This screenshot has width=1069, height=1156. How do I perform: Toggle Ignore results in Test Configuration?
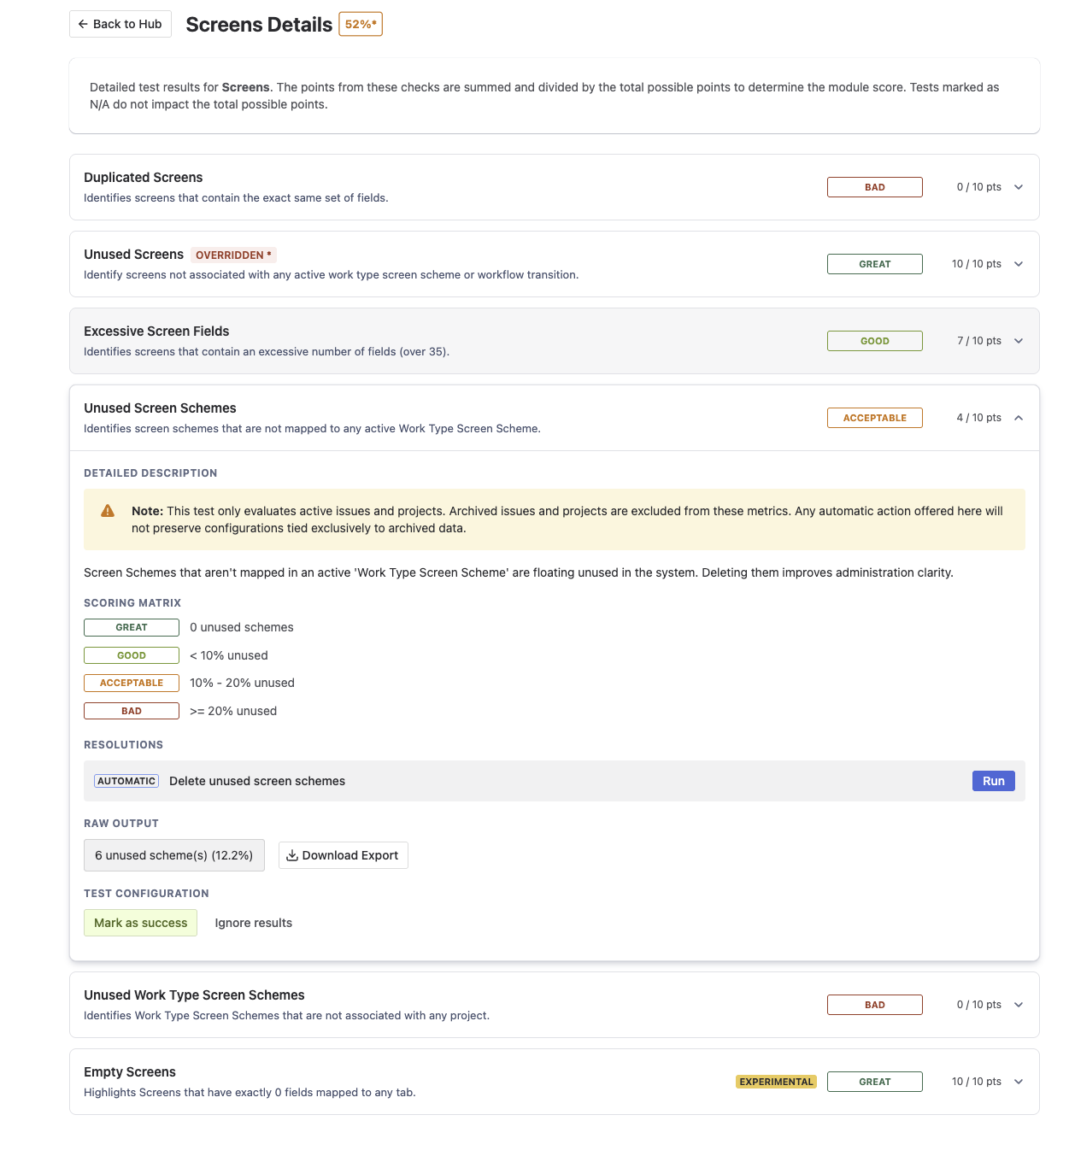pos(253,922)
